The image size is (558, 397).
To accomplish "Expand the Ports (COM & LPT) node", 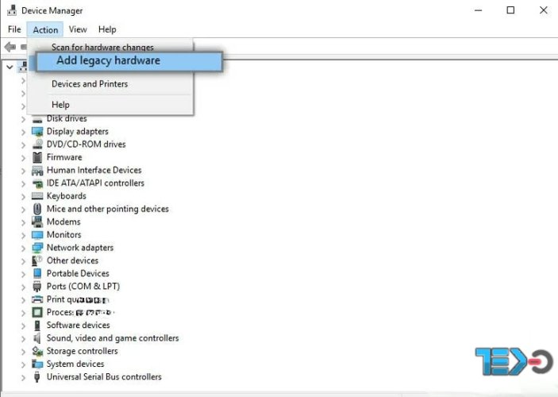I will (23, 287).
